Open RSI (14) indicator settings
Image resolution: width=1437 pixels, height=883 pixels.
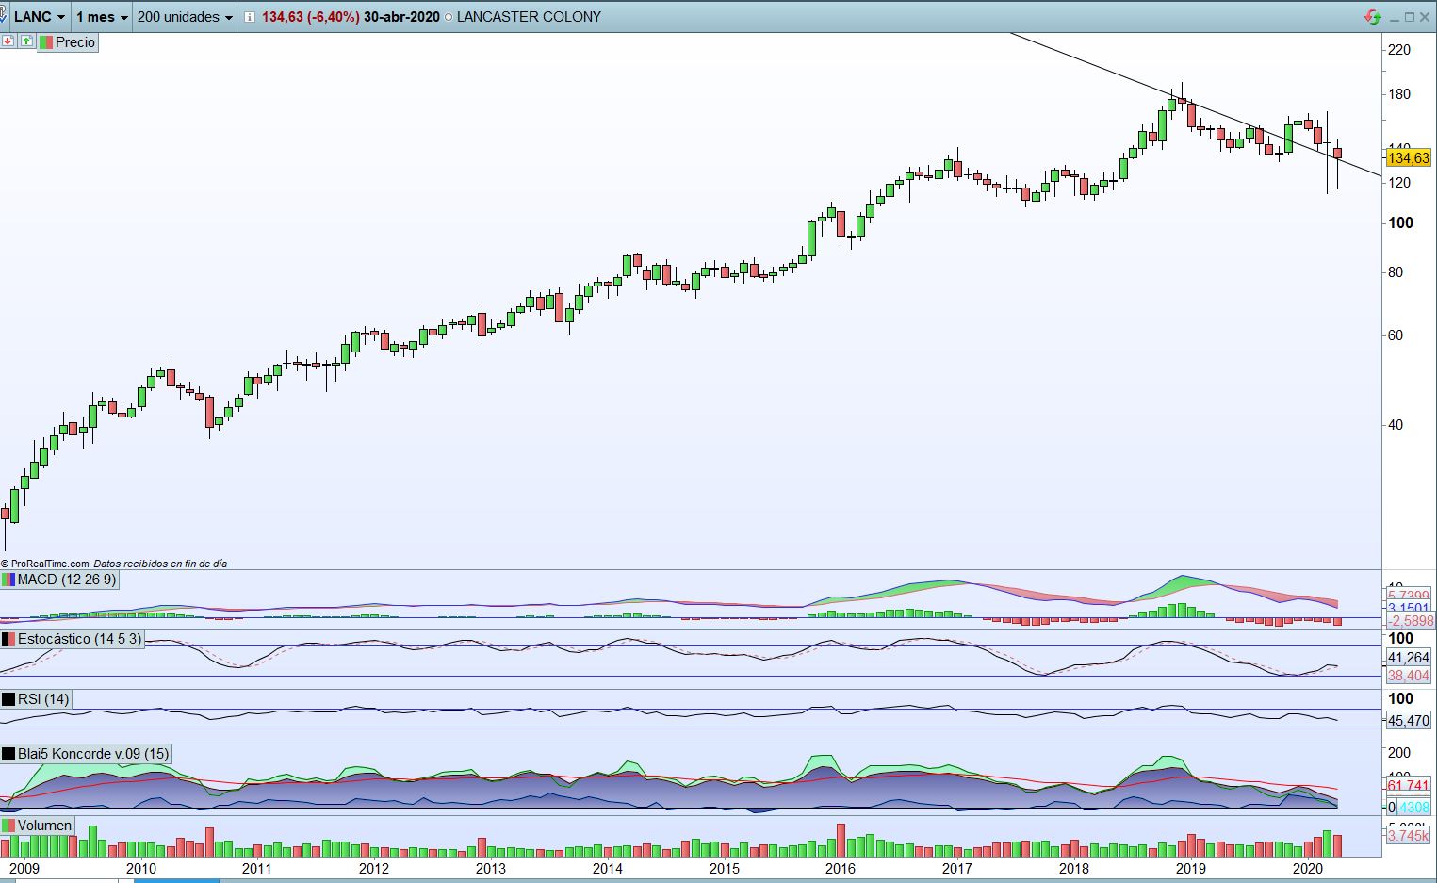[x=43, y=699]
